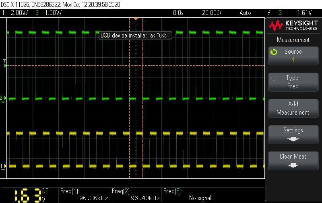Click the trigger source number 2
322x203 pixels.
[x=280, y=13]
